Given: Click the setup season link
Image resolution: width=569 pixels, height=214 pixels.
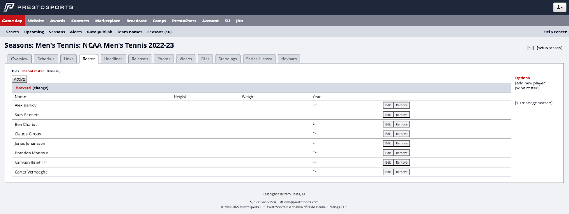Looking at the screenshot, I should coord(549,48).
